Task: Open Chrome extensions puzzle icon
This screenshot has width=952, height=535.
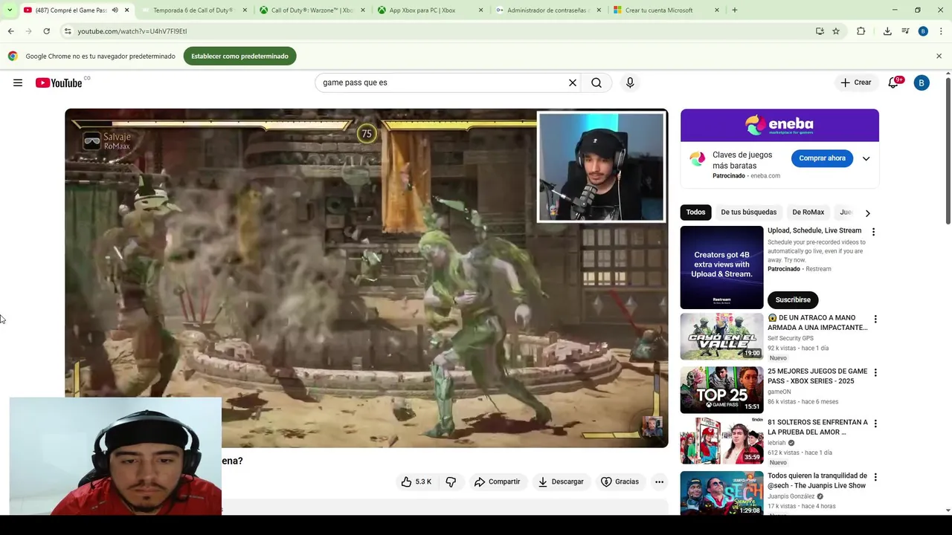Action: coord(861,31)
